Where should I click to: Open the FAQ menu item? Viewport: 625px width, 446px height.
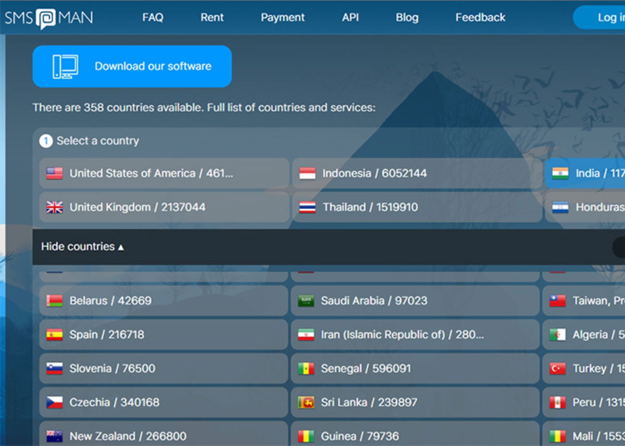click(x=153, y=17)
